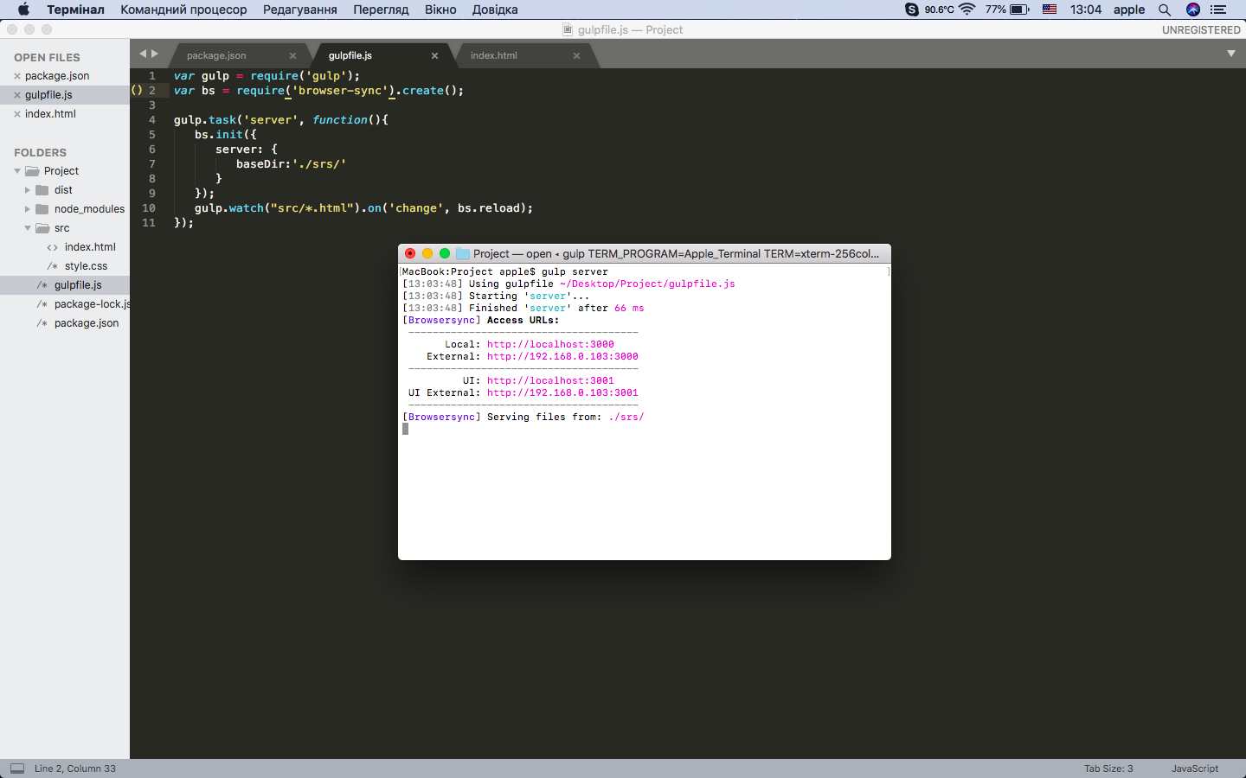Collapse the Project folder
Screen dimensions: 1246x778
pyautogui.click(x=17, y=171)
